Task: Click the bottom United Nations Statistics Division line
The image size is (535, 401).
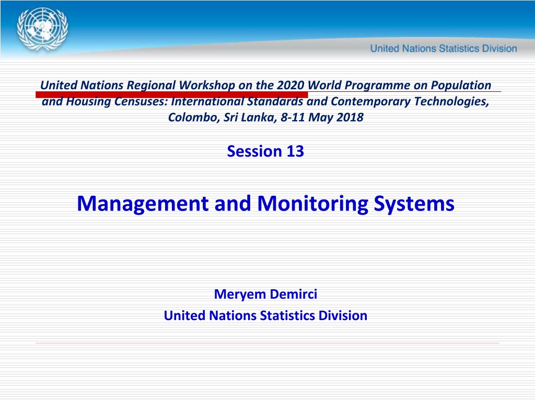Action: coord(265,315)
